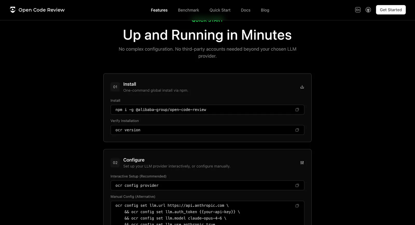The width and height of the screenshot is (415, 225).
Task: Click the Configure step heading
Action: click(134, 160)
